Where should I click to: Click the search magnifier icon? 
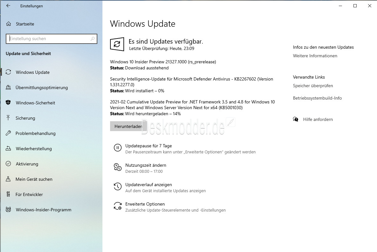click(93, 39)
